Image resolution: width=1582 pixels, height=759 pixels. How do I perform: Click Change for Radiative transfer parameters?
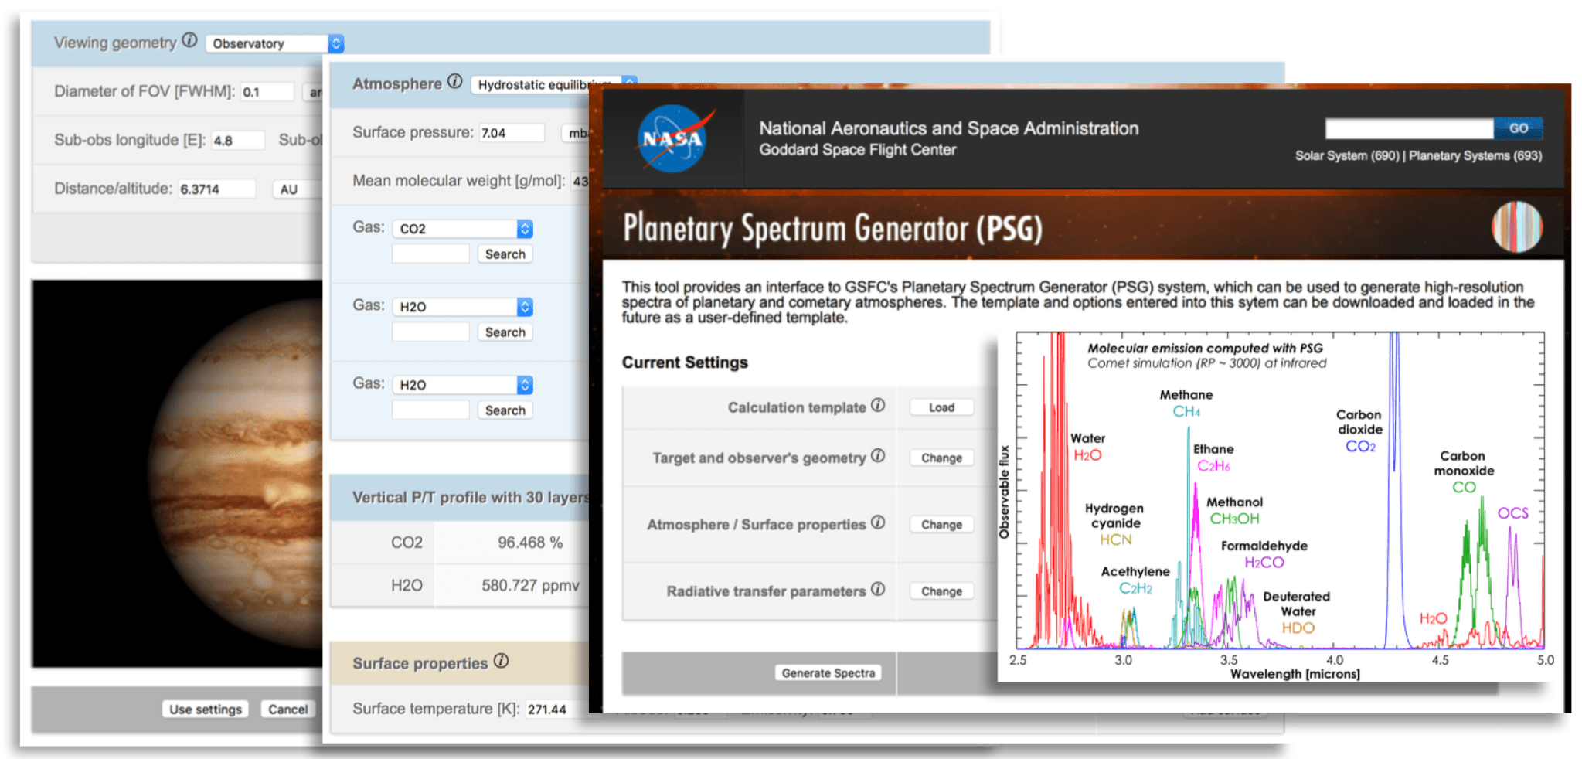(x=941, y=591)
